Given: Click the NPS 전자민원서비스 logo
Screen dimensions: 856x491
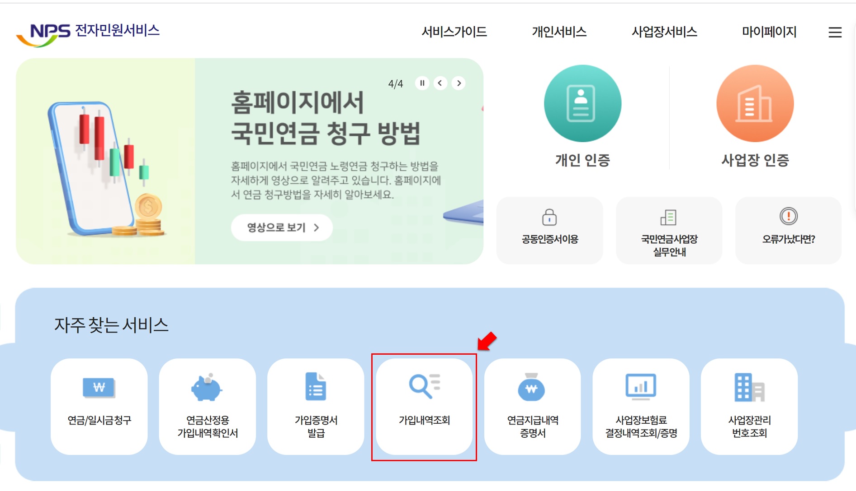Looking at the screenshot, I should click(x=89, y=31).
